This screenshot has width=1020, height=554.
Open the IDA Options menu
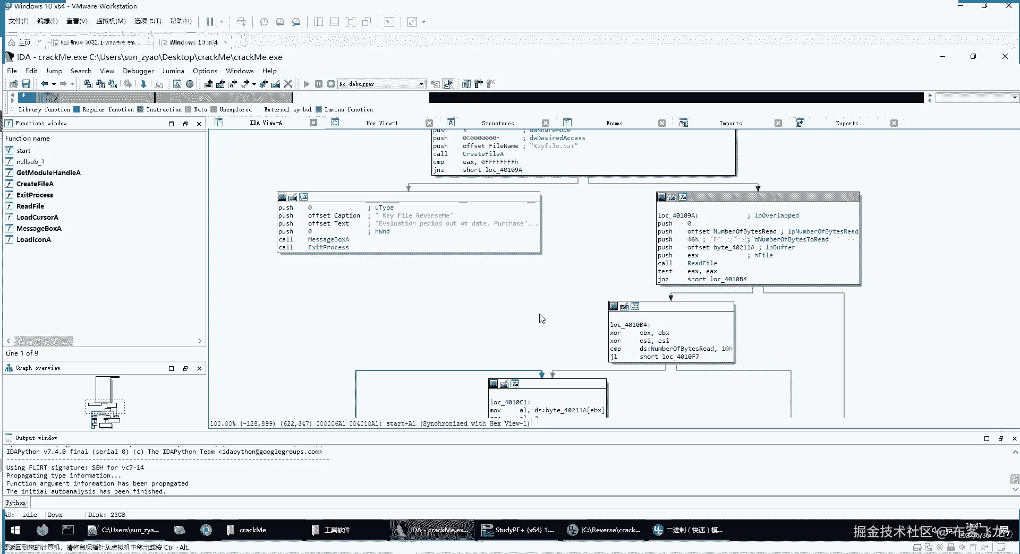click(205, 71)
